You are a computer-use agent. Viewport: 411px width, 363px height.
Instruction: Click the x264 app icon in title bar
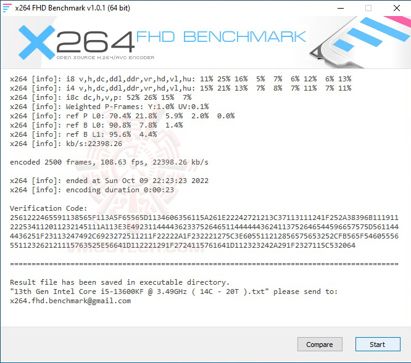coord(7,8)
